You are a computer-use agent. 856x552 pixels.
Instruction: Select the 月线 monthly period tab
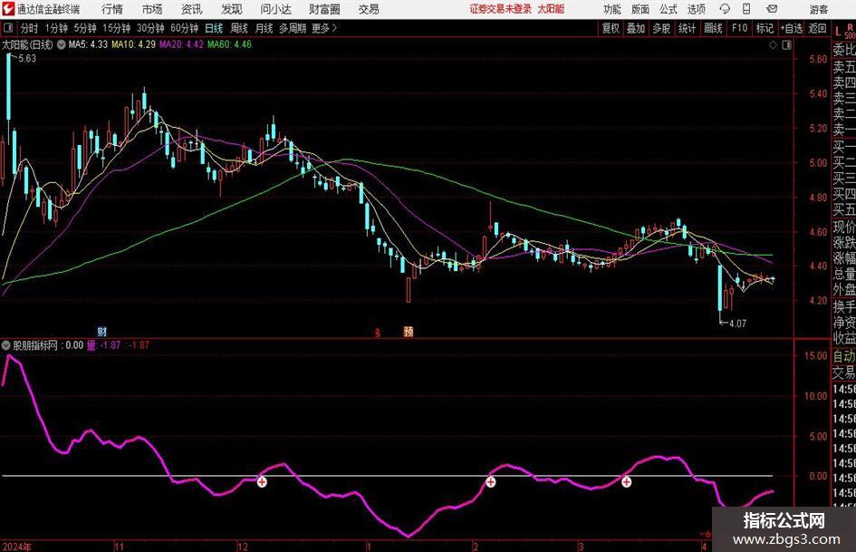pyautogui.click(x=264, y=28)
